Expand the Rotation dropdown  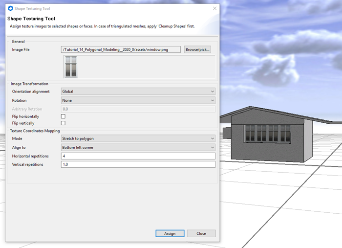point(138,100)
